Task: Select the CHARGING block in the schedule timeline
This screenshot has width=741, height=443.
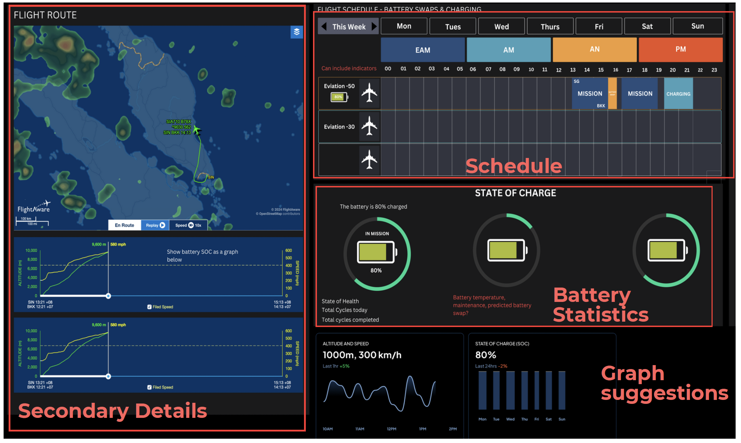Action: tap(678, 93)
